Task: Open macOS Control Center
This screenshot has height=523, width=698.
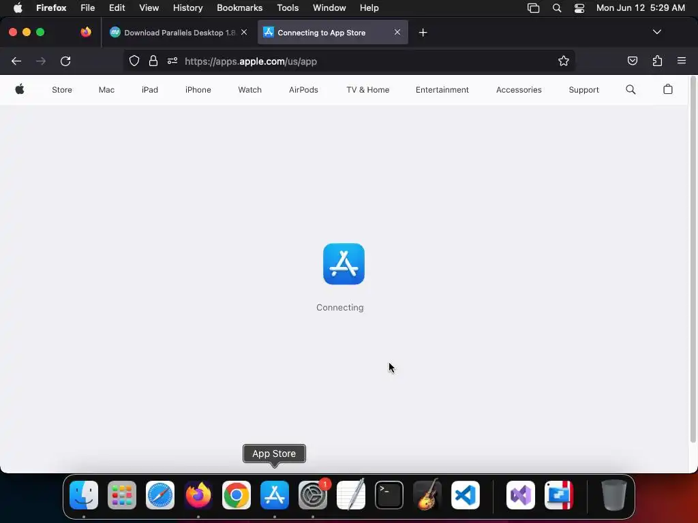Action: pos(579,8)
